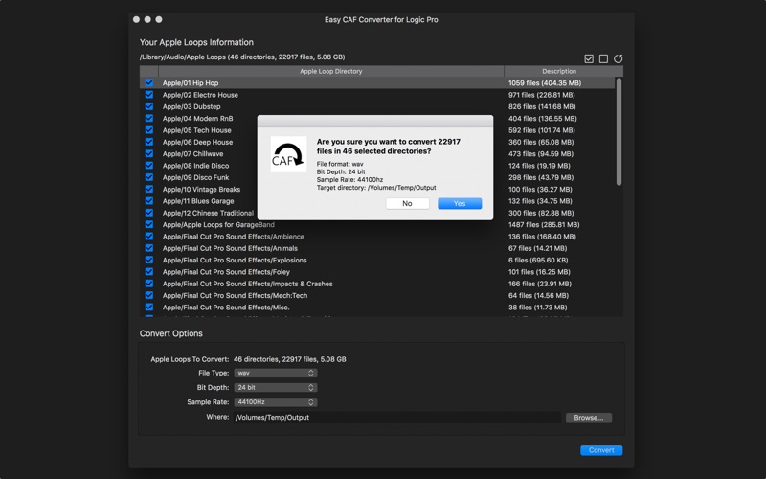Click the Apple Loop Directory column header

pyautogui.click(x=330, y=71)
